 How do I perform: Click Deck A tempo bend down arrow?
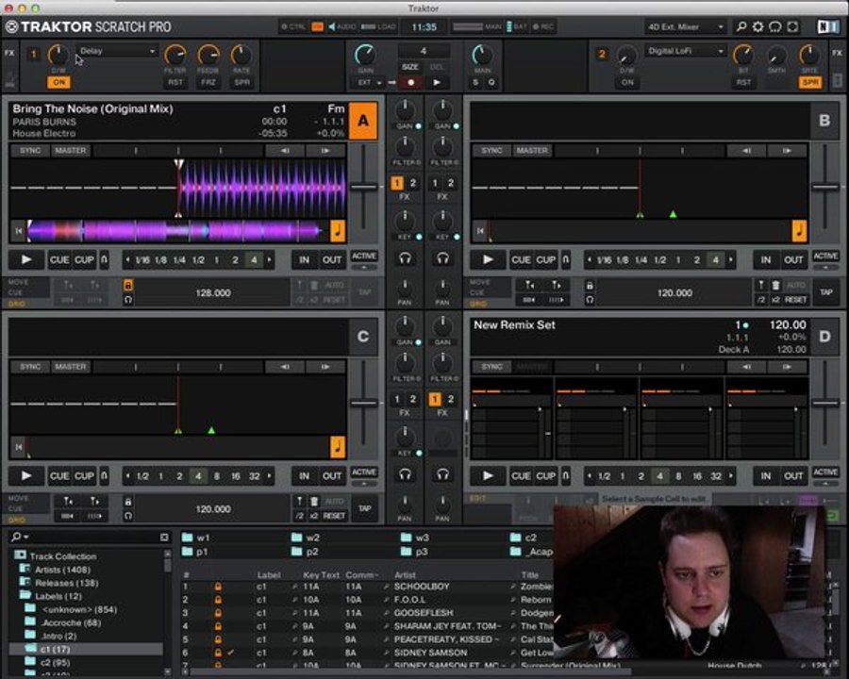click(x=285, y=151)
